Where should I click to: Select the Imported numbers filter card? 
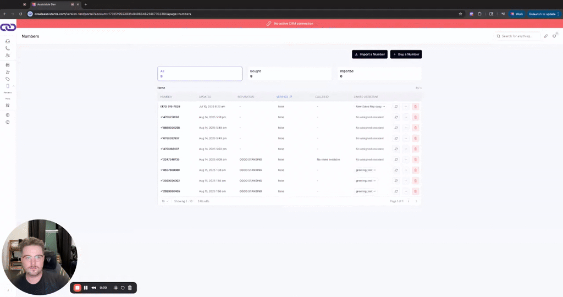click(x=379, y=74)
